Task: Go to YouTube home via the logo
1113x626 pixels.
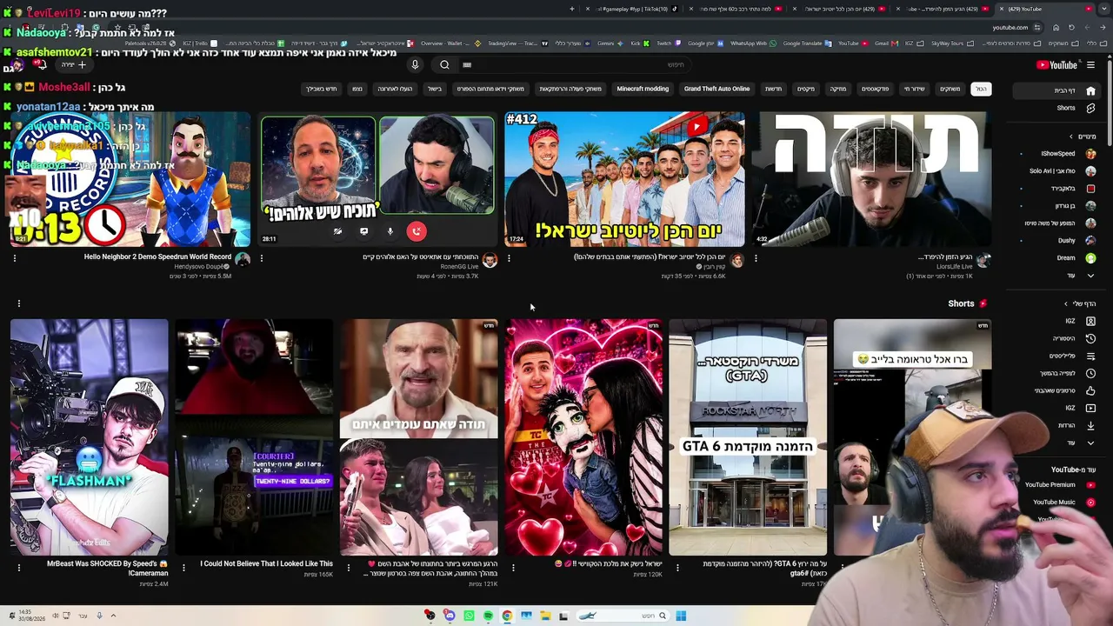Action: tap(1057, 64)
